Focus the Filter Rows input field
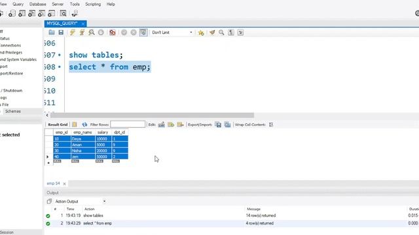This screenshot has width=419, height=235. (128, 124)
